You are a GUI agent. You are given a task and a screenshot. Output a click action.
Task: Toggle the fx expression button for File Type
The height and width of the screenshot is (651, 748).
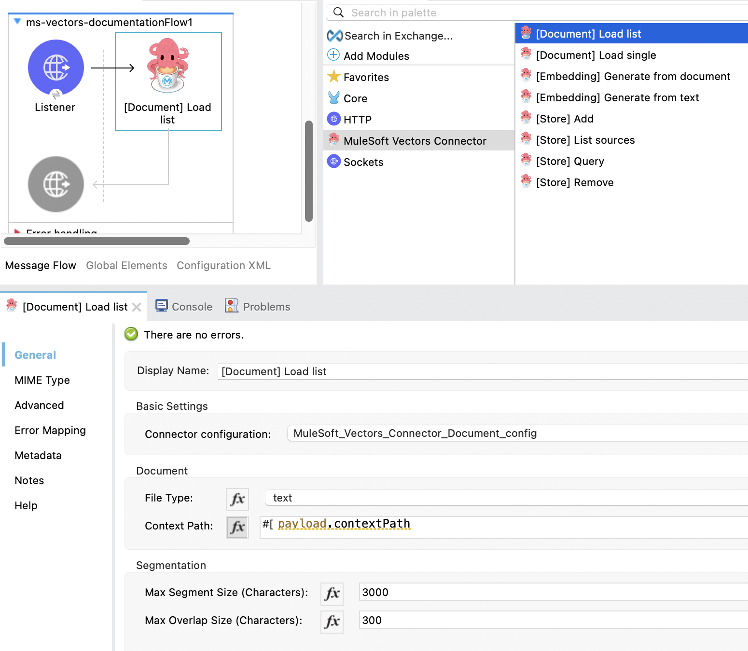point(237,499)
